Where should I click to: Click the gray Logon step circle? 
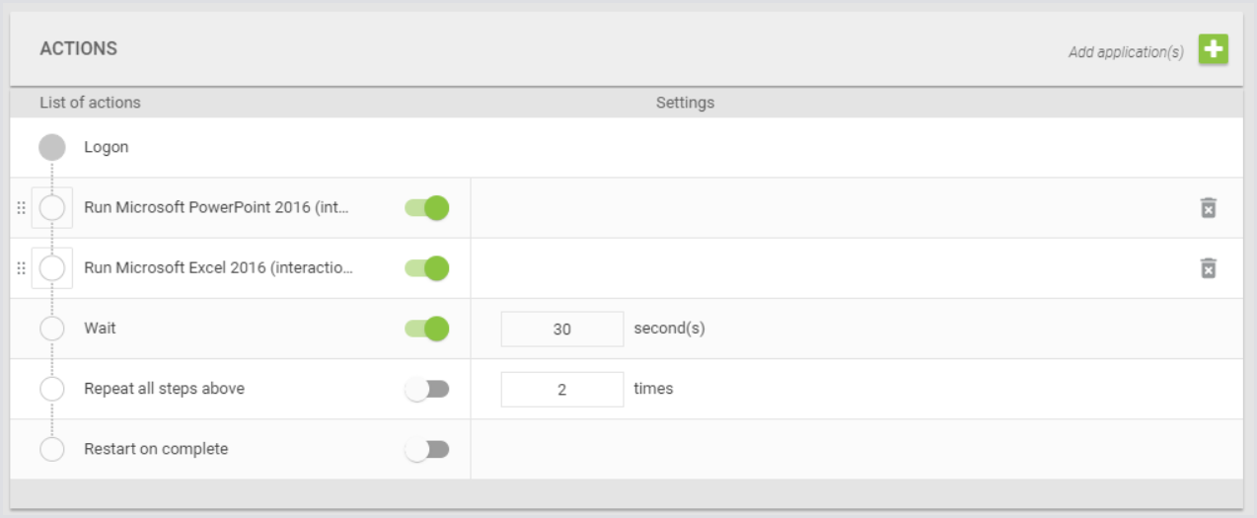click(x=52, y=148)
